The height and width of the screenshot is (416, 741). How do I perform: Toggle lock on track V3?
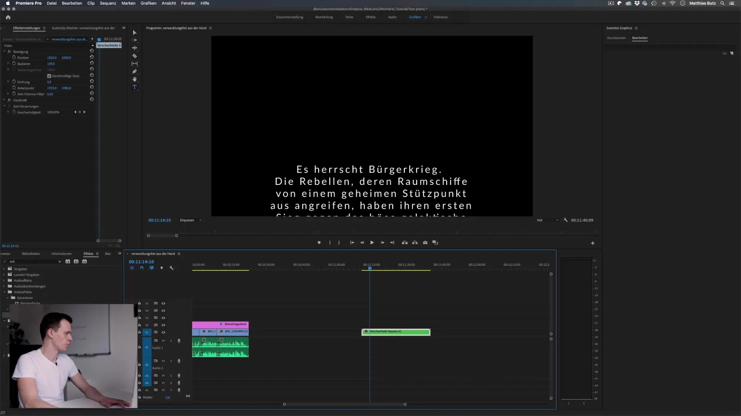point(139,318)
